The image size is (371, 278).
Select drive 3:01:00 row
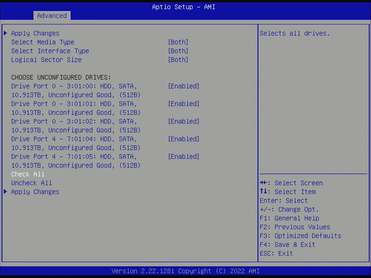coord(76,91)
